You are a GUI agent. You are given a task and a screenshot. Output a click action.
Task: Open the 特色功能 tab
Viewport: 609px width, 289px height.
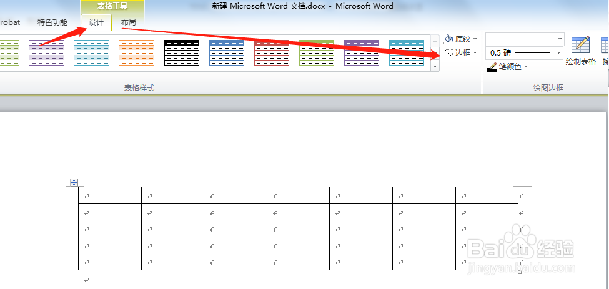pos(52,22)
